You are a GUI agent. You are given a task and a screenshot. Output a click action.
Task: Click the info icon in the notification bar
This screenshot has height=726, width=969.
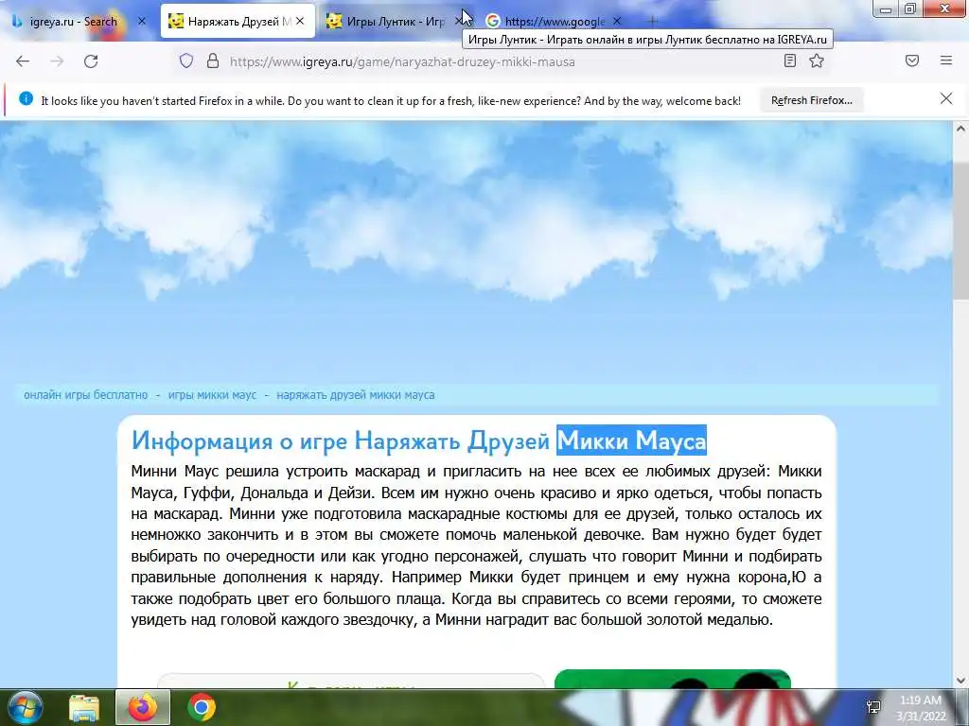point(26,98)
